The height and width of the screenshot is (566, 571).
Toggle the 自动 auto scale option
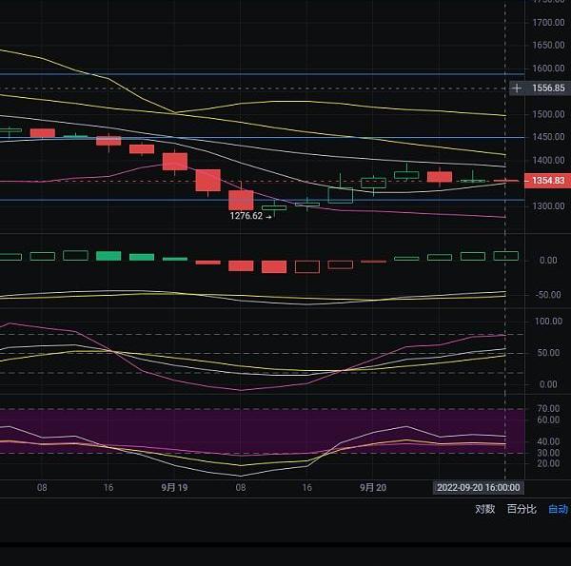557,509
